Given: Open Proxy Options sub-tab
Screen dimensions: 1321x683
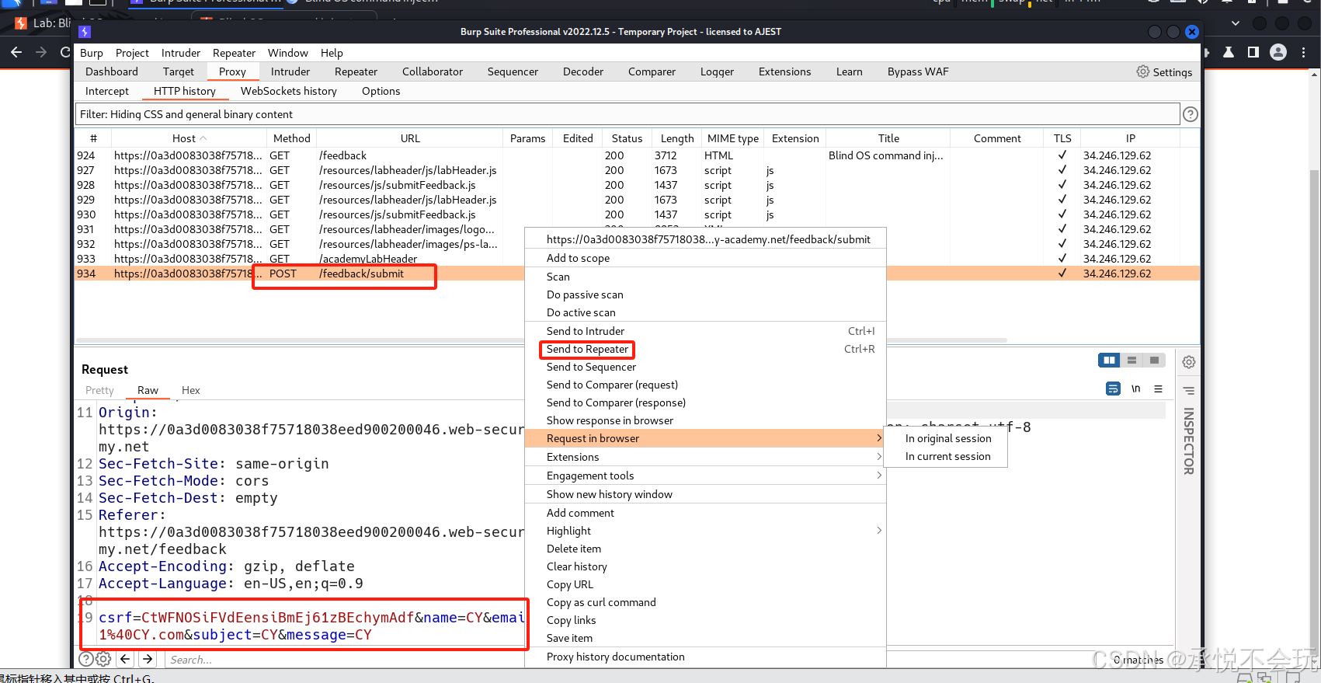Looking at the screenshot, I should [381, 91].
